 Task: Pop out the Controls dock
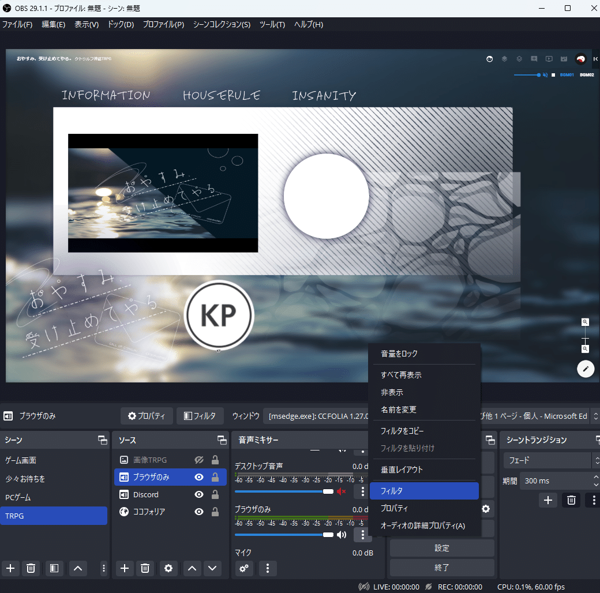(x=490, y=440)
